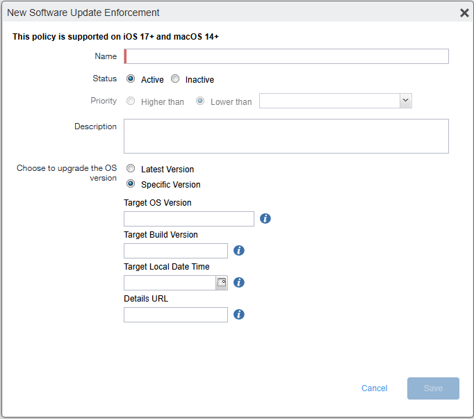Click the Details URL input field
This screenshot has width=474, height=419.
pos(176,315)
